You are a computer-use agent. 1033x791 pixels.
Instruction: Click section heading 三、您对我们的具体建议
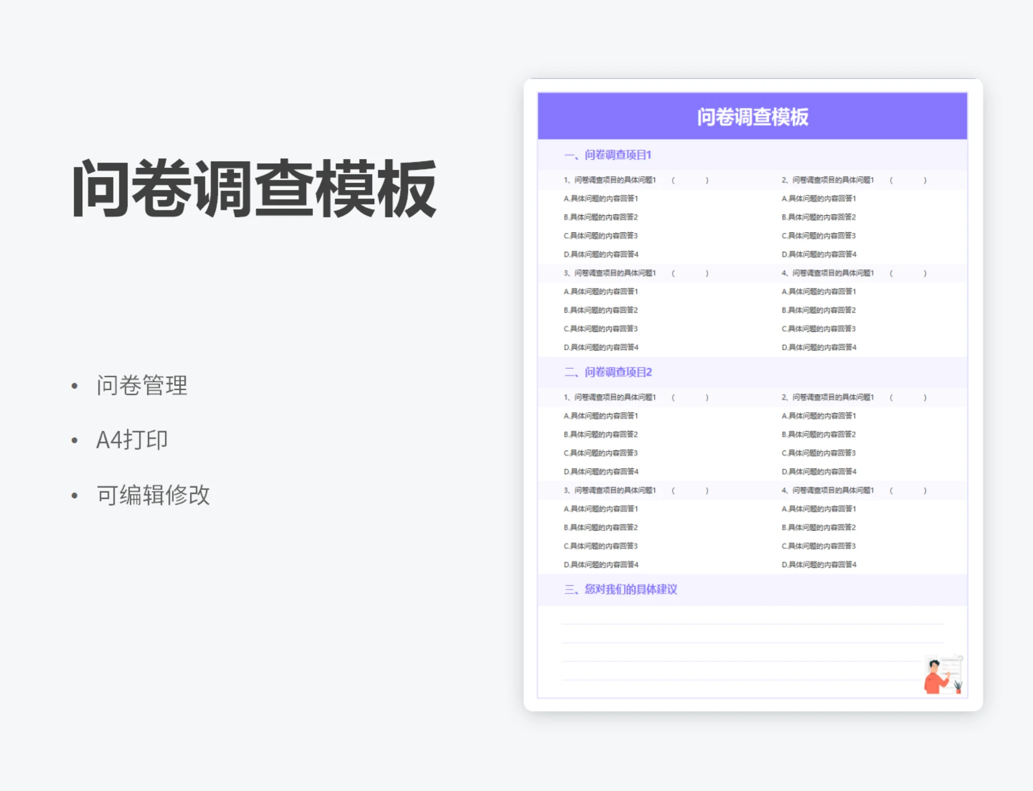coord(620,589)
